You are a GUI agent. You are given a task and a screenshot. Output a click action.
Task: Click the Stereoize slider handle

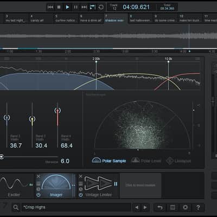click(x=2, y=157)
